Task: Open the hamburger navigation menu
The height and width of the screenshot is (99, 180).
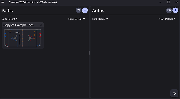Action: pos(3,2)
